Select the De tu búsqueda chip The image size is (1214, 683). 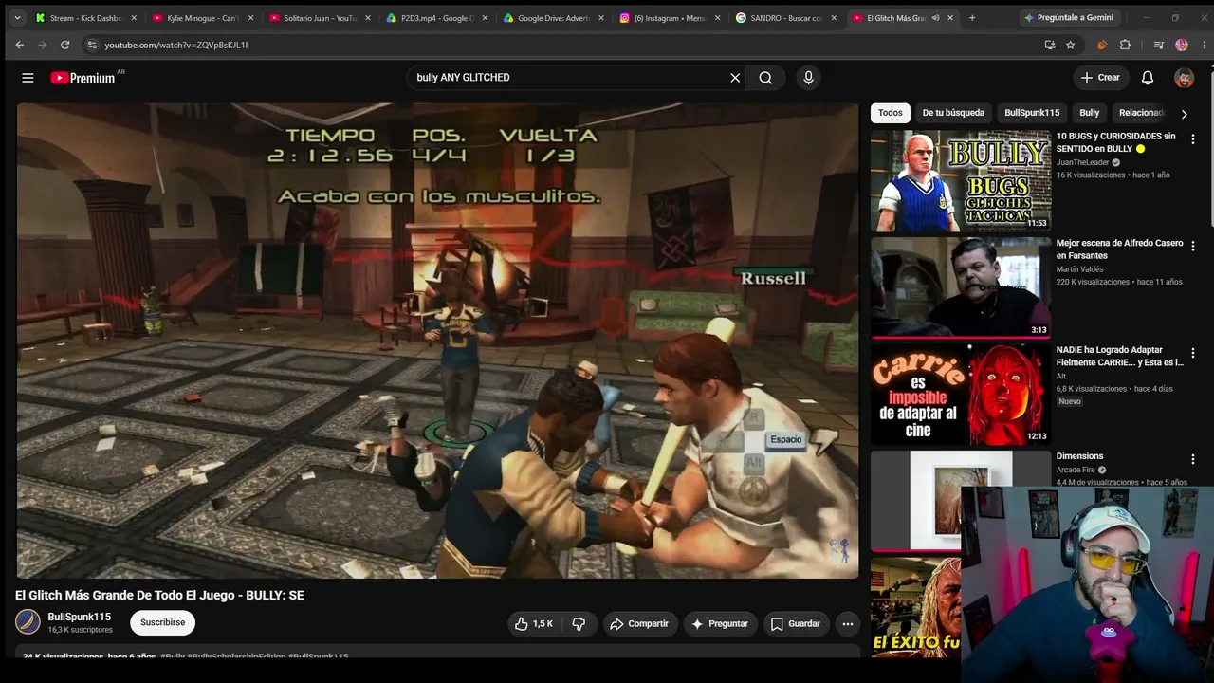(x=953, y=113)
